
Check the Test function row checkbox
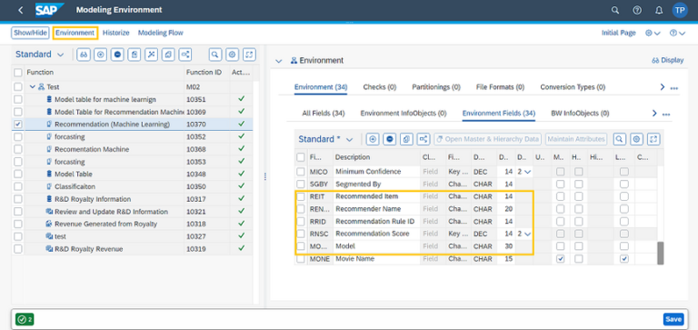click(18, 87)
